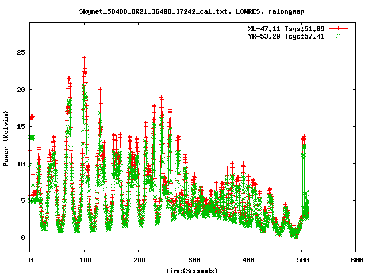Click the x-axis tick label 600

(357, 260)
